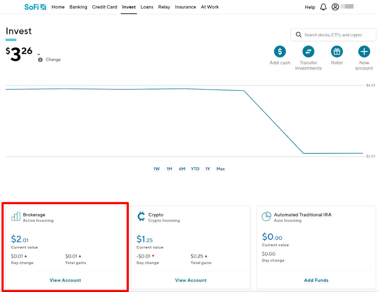Click the Transfer investments icon
378x292 pixels.
pos(308,51)
